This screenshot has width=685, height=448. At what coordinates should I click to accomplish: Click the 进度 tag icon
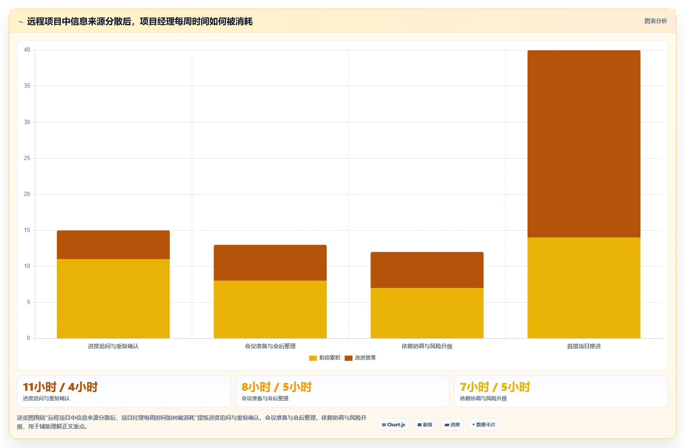447,425
